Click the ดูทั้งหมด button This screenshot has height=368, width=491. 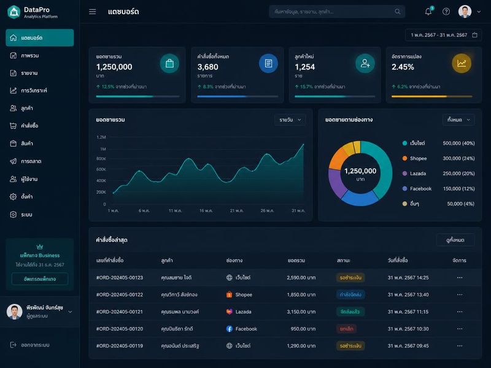click(x=455, y=240)
